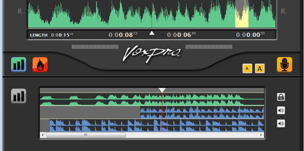
Task: Click the middle blue waveform track
Action: pyautogui.click(x=202, y=112)
